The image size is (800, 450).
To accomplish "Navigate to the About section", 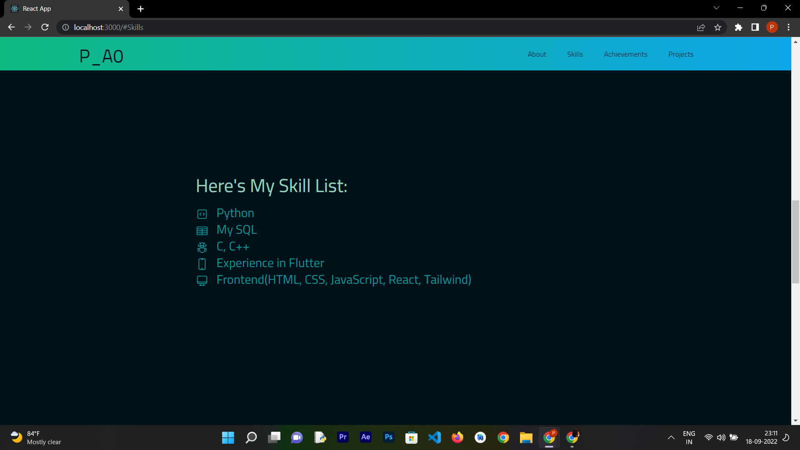I will [537, 54].
